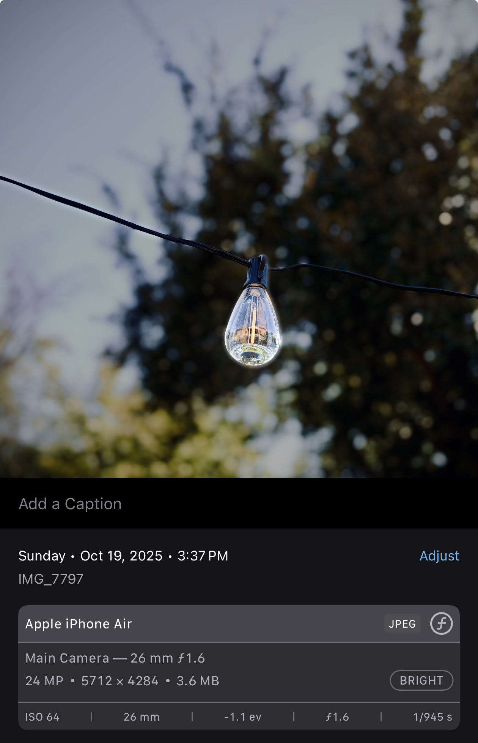Image resolution: width=478 pixels, height=743 pixels.
Task: Click the Add a Caption field
Action: coord(70,504)
